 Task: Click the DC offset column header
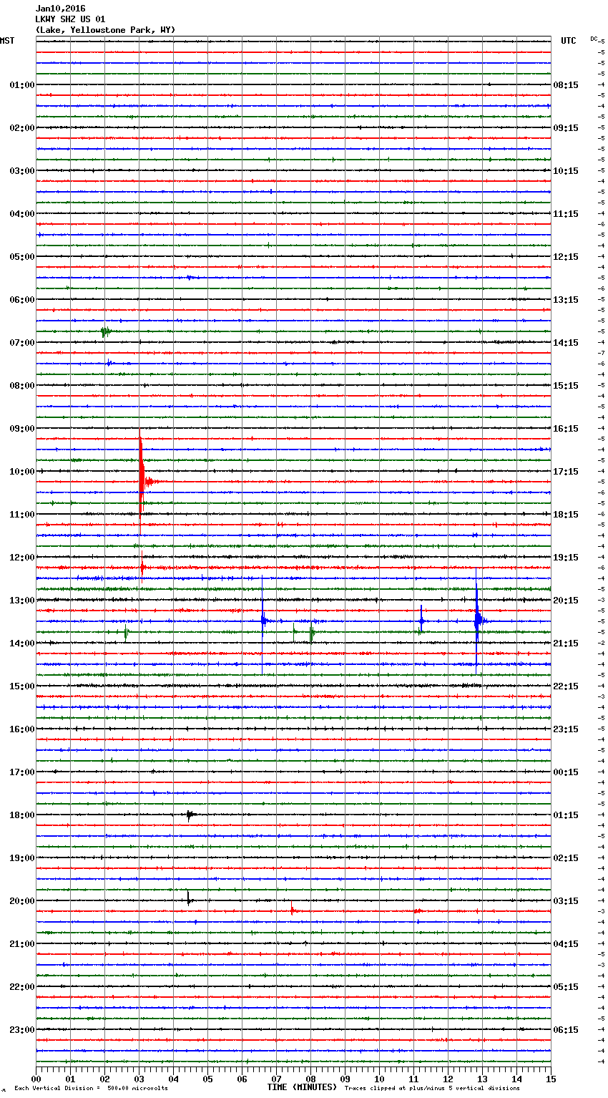[x=594, y=39]
